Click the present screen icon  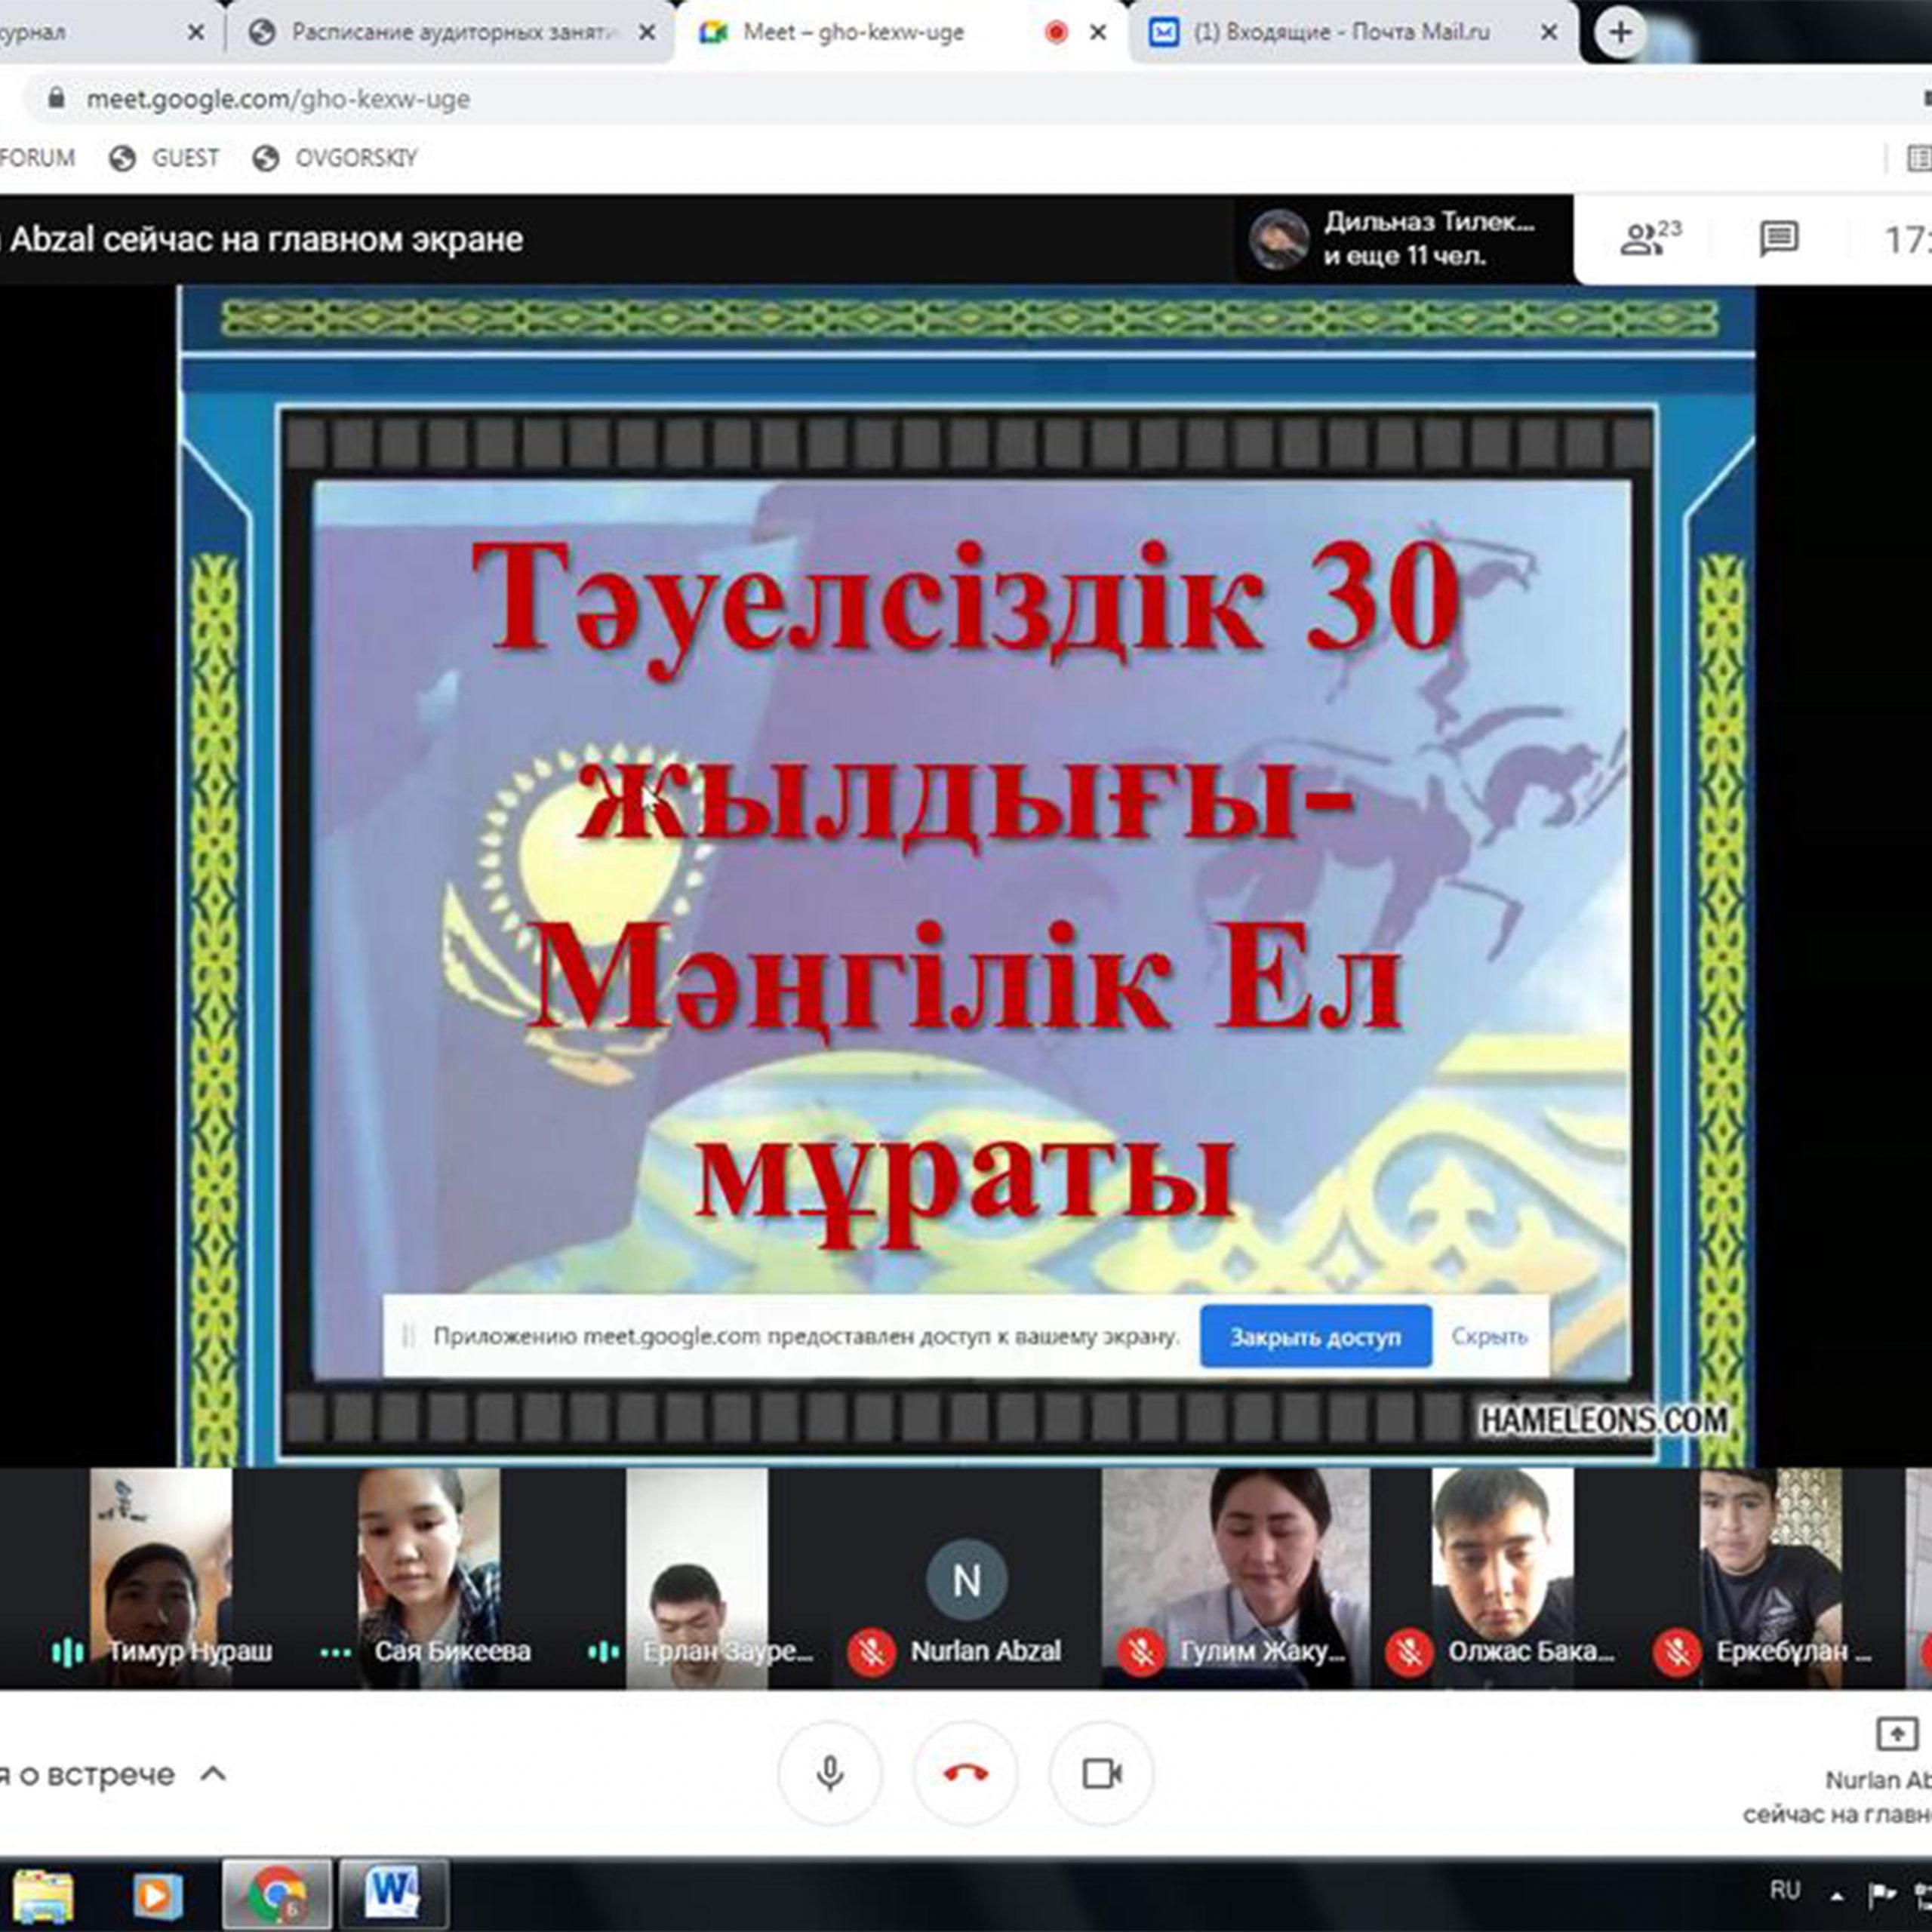(x=1896, y=1733)
